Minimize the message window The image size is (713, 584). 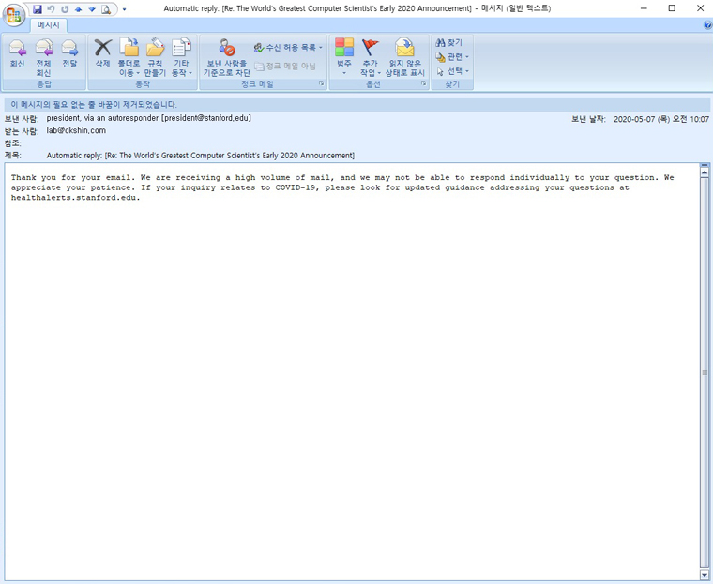(x=644, y=8)
